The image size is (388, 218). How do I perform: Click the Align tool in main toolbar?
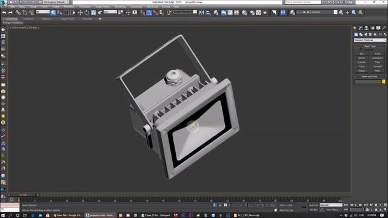click(x=208, y=12)
